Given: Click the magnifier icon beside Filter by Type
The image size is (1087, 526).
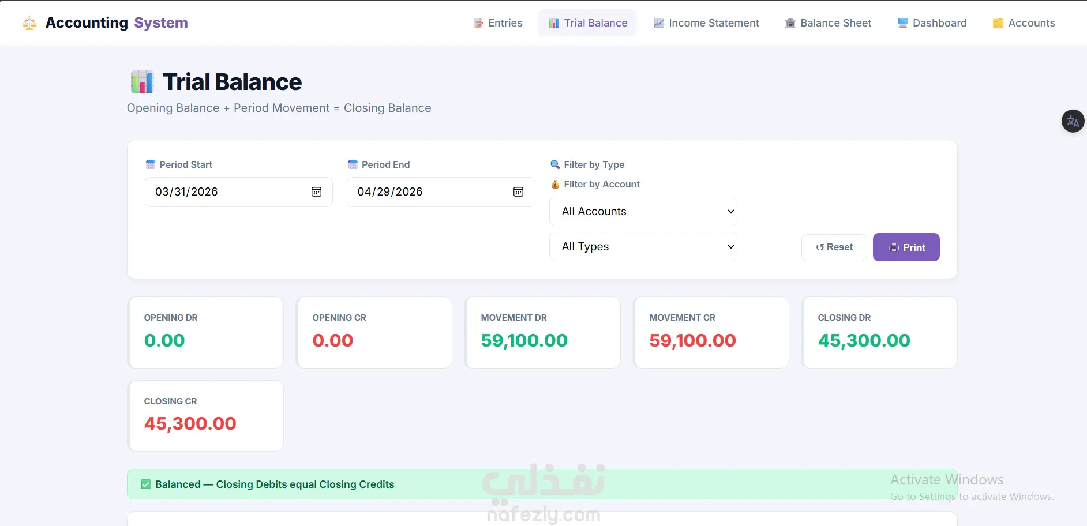Looking at the screenshot, I should click(x=555, y=164).
